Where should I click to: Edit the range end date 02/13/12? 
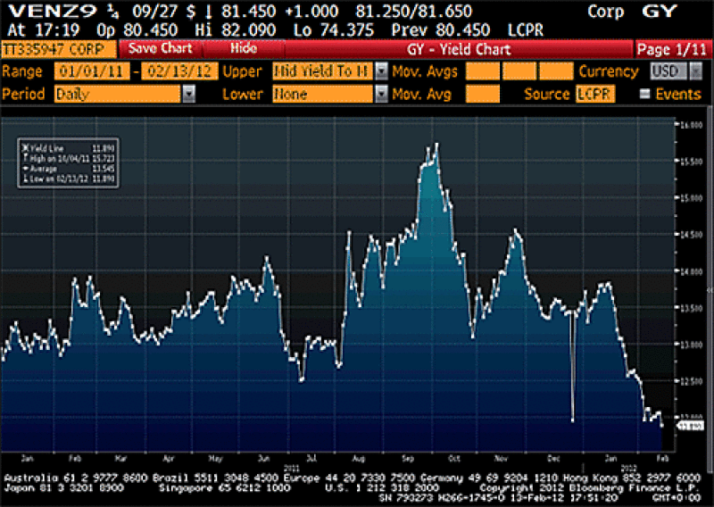click(179, 71)
